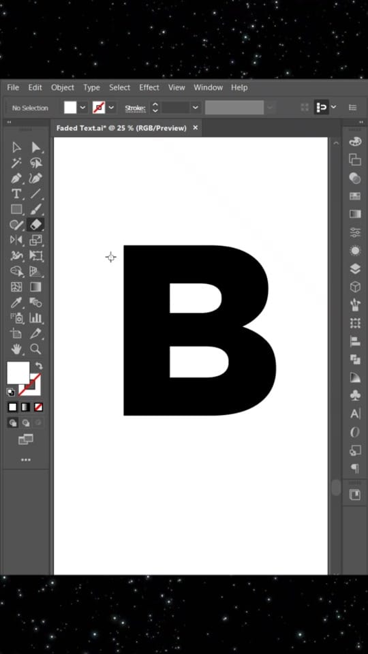The height and width of the screenshot is (654, 368).
Task: Open fill color dropdown in control bar
Action: click(x=82, y=108)
